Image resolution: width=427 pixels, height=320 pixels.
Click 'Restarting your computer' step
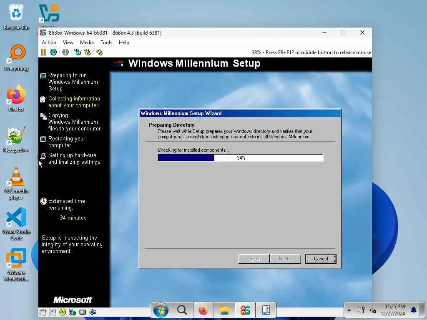coord(67,142)
